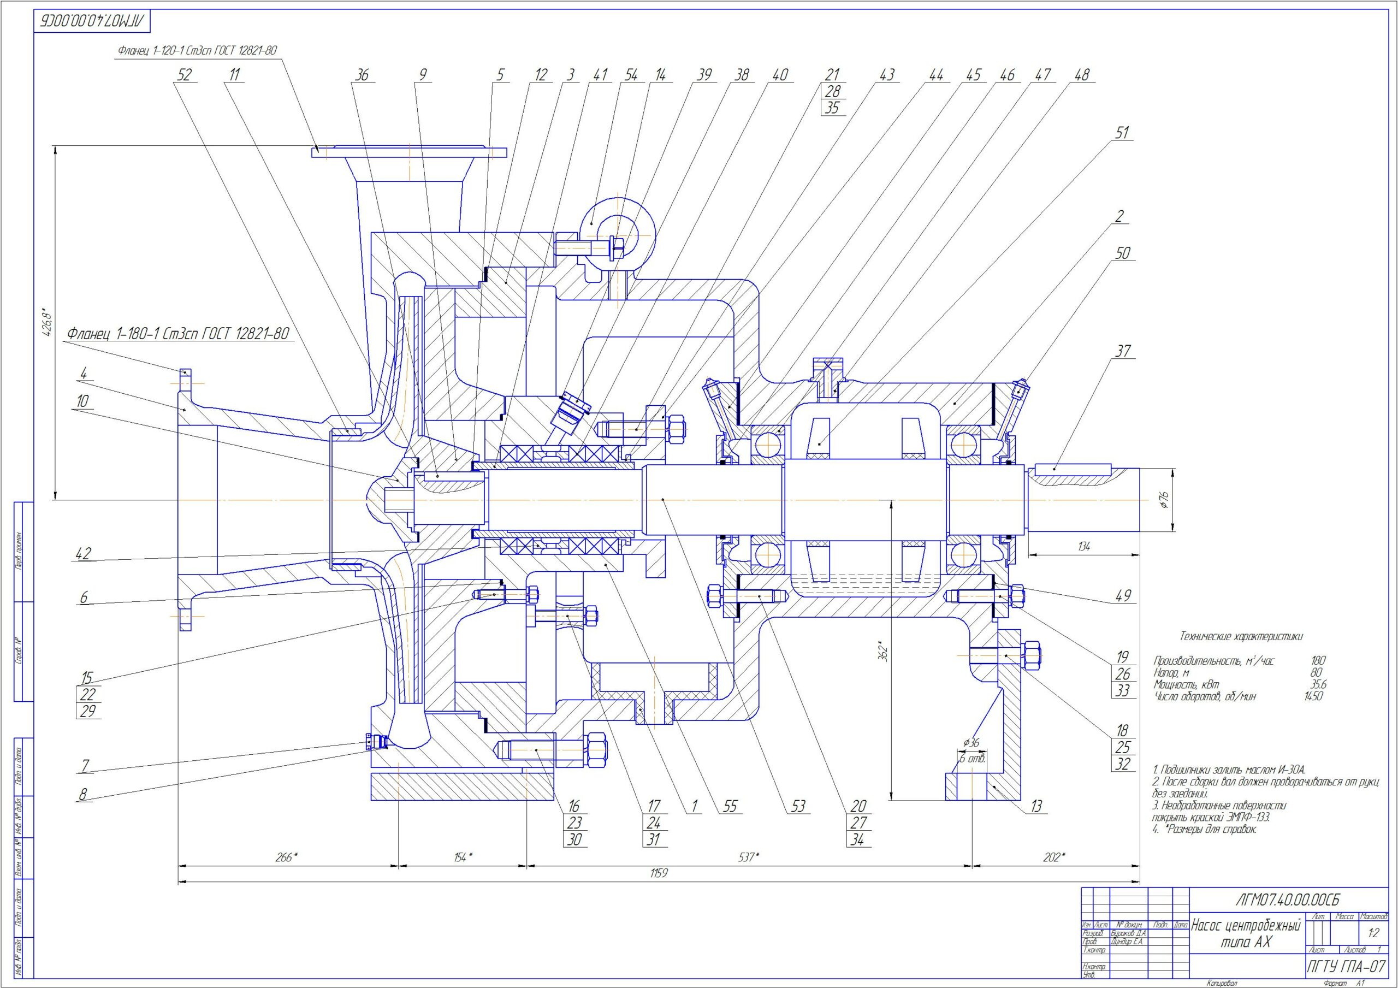
Task: Click part callout number 40
Action: click(779, 74)
